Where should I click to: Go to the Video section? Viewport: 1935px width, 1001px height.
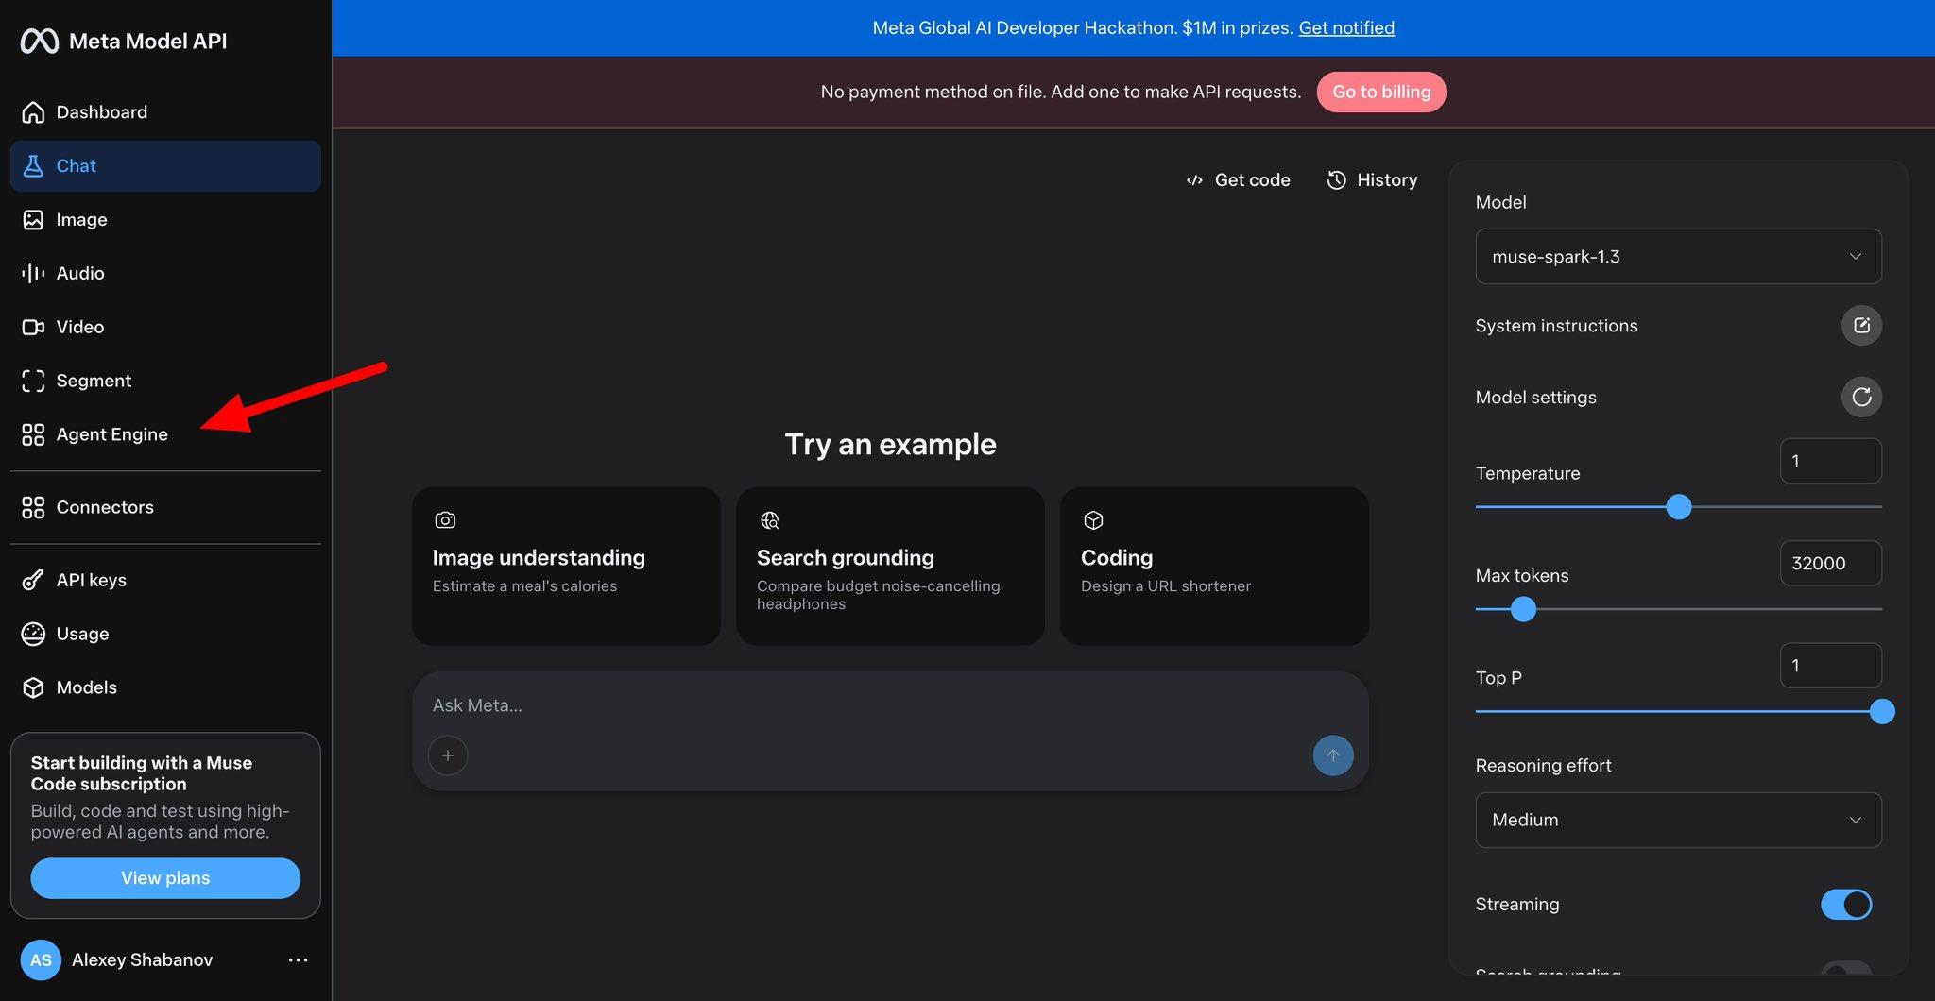[165, 328]
